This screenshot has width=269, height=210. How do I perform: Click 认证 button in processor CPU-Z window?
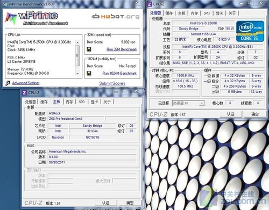[x=231, y=114]
